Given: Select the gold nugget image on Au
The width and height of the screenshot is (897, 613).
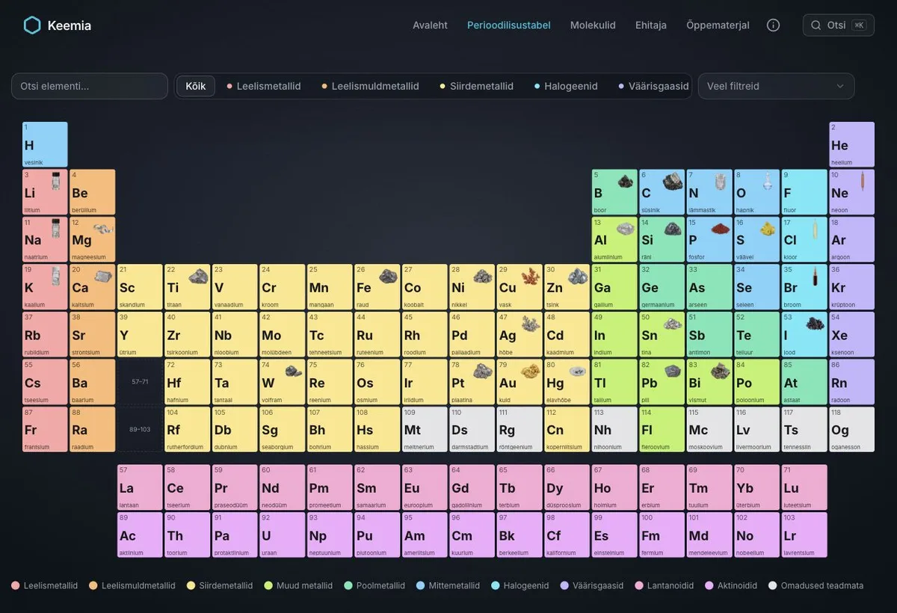Looking at the screenshot, I should (x=530, y=370).
